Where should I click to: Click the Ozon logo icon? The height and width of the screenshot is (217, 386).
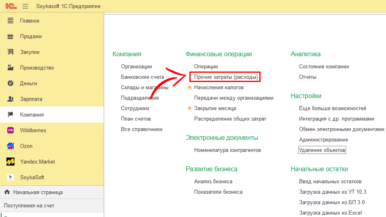pyautogui.click(x=11, y=146)
